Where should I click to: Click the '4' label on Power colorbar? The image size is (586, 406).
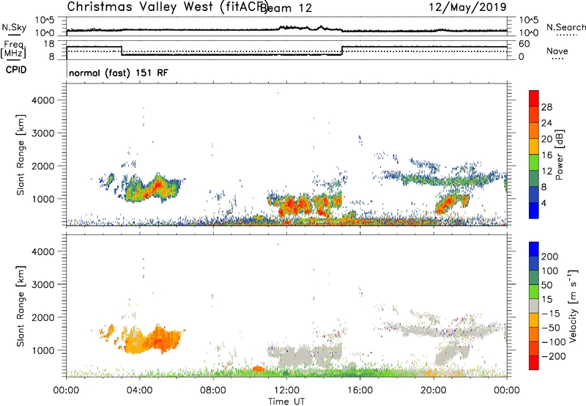544,203
